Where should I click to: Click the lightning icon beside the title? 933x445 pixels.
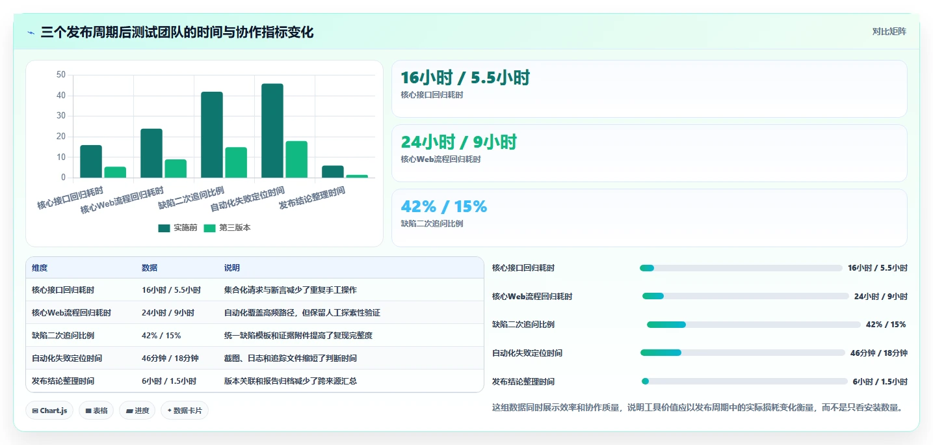(31, 32)
